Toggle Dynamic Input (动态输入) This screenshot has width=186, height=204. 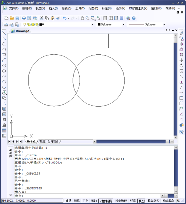(x=169, y=201)
